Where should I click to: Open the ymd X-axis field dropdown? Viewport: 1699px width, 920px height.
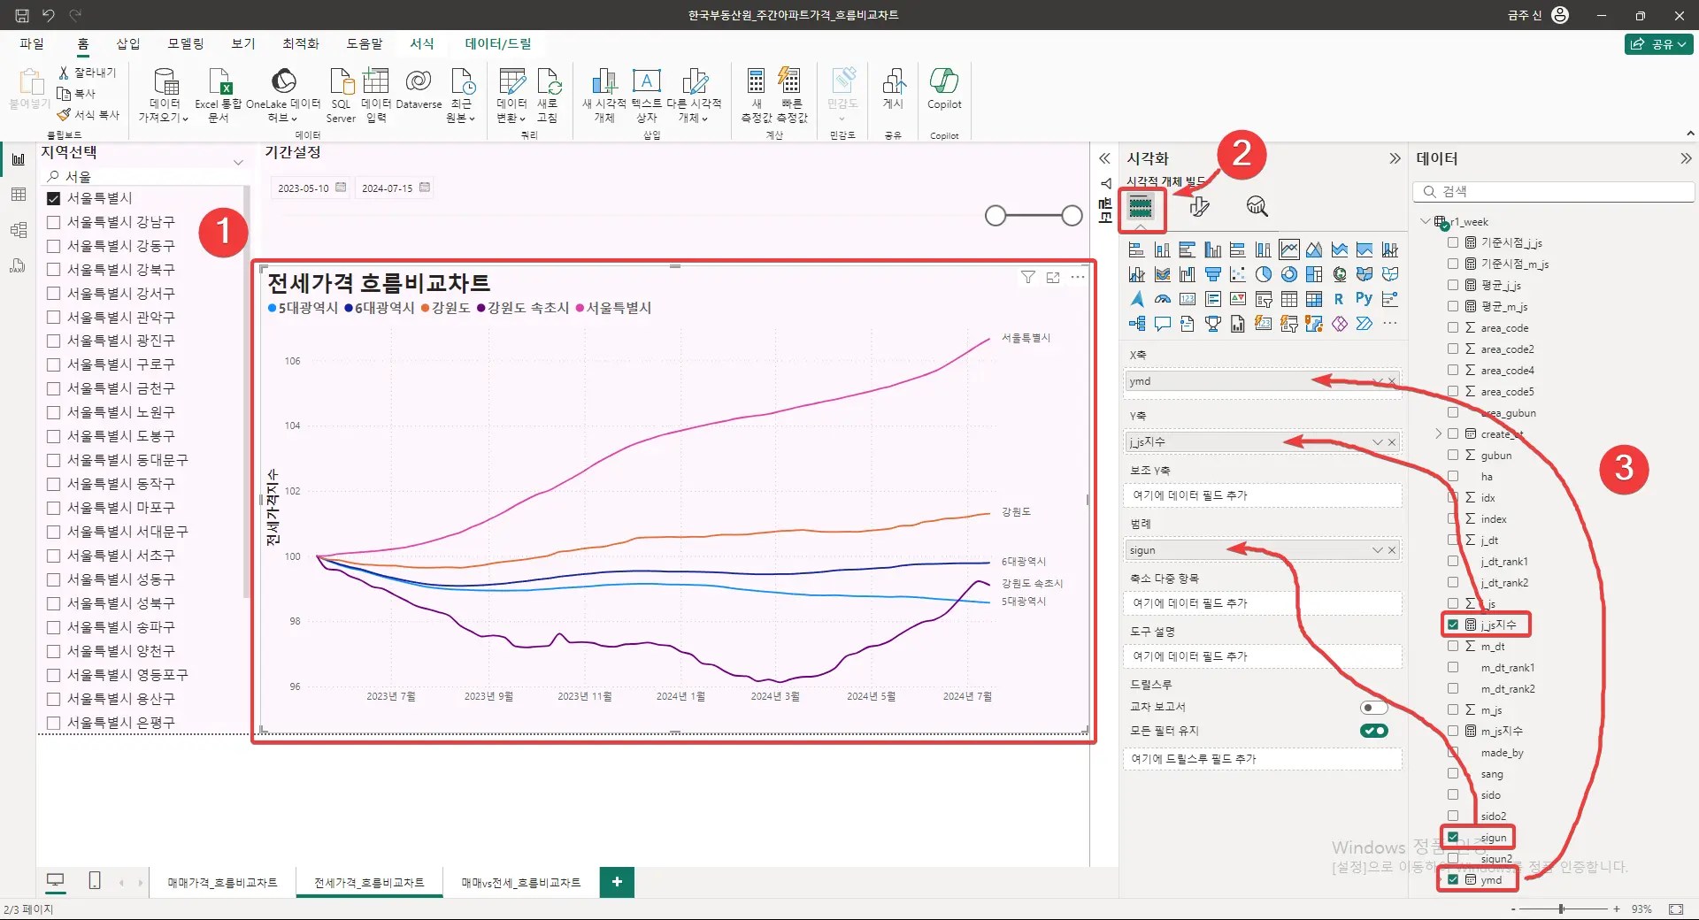pos(1377,381)
